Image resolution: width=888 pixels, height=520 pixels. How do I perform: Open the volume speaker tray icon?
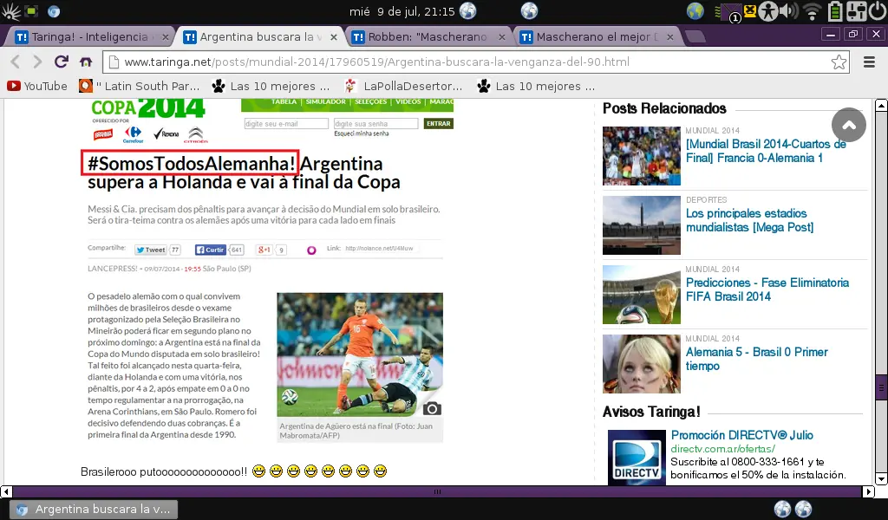coord(787,11)
